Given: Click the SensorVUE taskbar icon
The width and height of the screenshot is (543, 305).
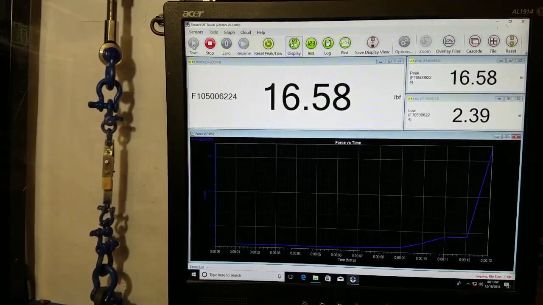Looking at the screenshot, I should tap(353, 279).
